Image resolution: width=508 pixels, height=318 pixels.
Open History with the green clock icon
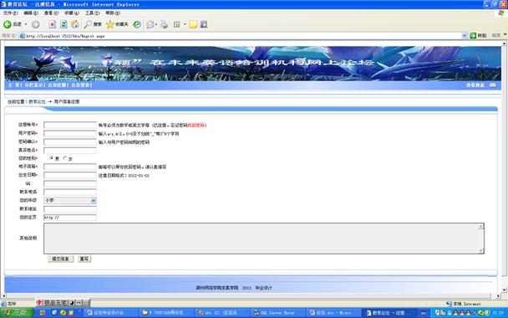coord(137,24)
